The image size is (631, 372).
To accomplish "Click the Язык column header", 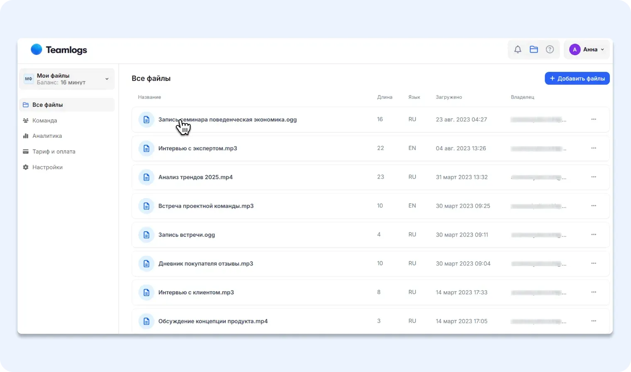I will (414, 97).
